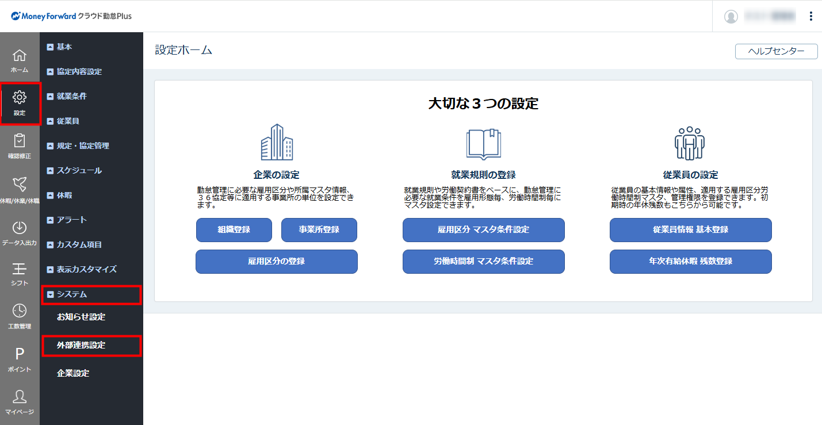The height and width of the screenshot is (425, 822).
Task: Select お知らせ設定 menu item
Action: pyautogui.click(x=81, y=317)
